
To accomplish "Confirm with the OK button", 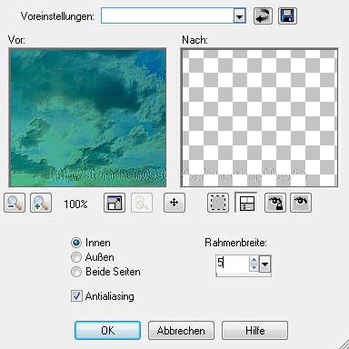I will 107,330.
